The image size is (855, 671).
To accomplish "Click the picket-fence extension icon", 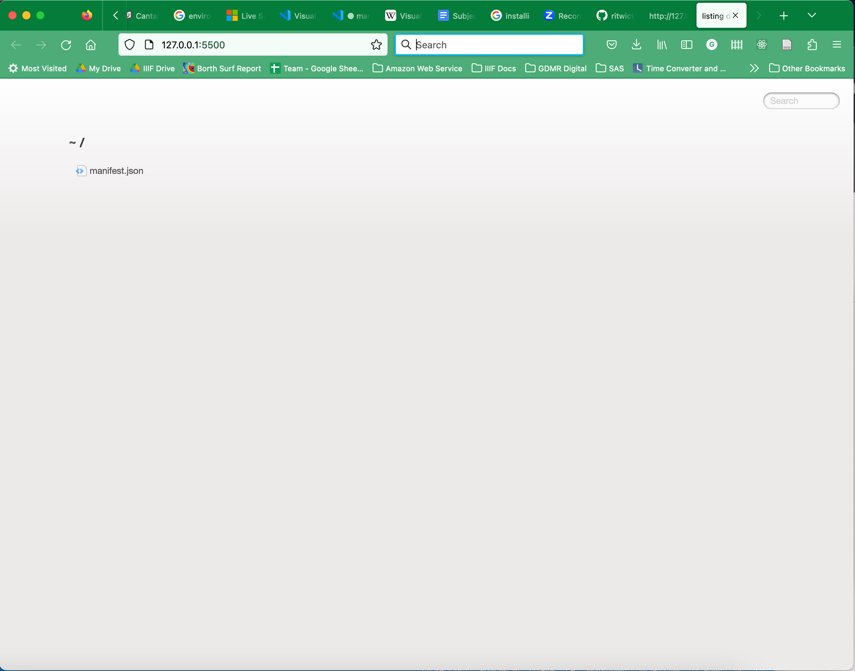I will click(737, 45).
